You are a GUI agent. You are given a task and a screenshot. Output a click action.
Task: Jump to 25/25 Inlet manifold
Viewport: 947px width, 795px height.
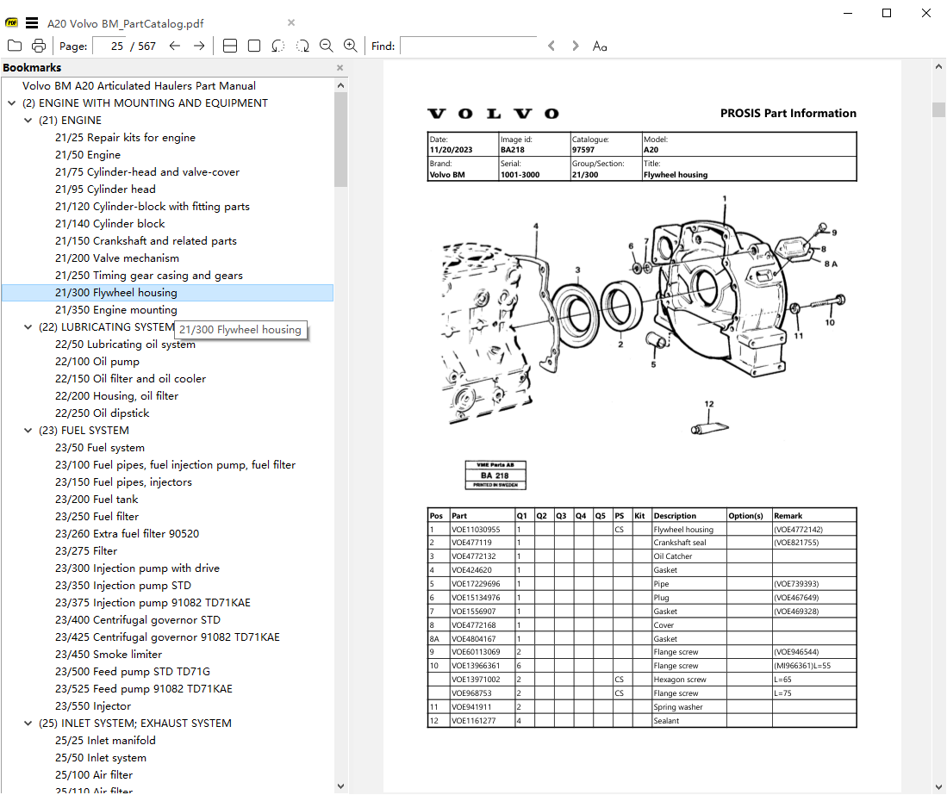tap(105, 741)
